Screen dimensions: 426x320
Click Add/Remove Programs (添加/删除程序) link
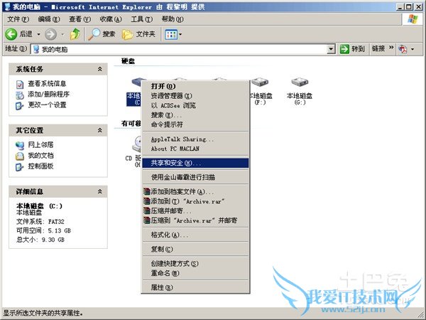coord(48,95)
